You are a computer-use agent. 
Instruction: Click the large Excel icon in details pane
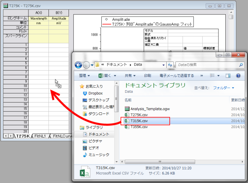(x=85, y=172)
